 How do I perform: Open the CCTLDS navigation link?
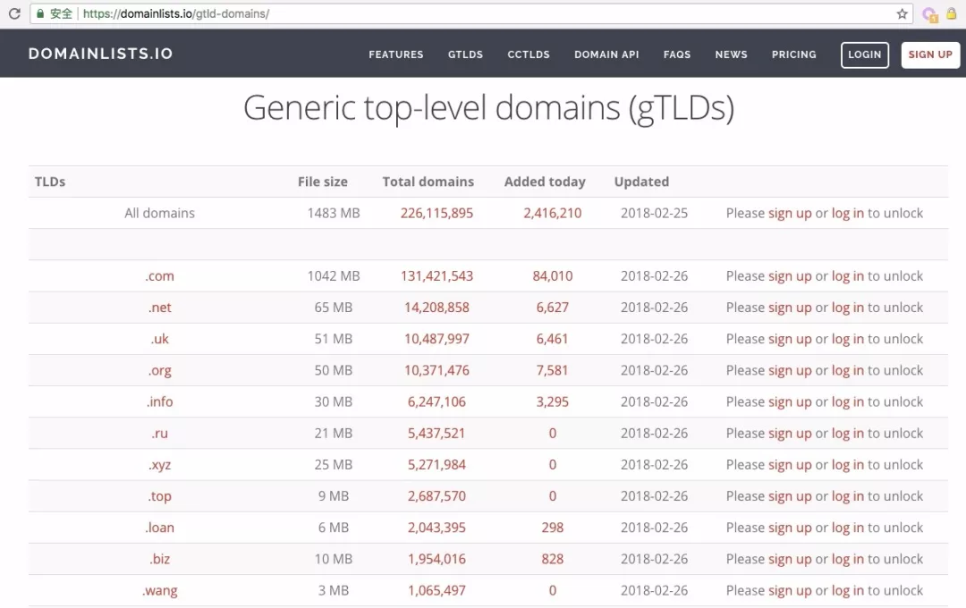pyautogui.click(x=529, y=55)
